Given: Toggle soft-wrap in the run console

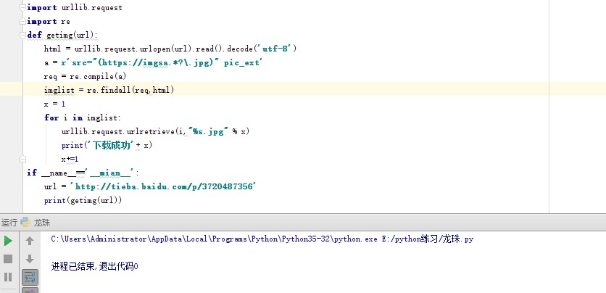Looking at the screenshot, I should [x=30, y=276].
